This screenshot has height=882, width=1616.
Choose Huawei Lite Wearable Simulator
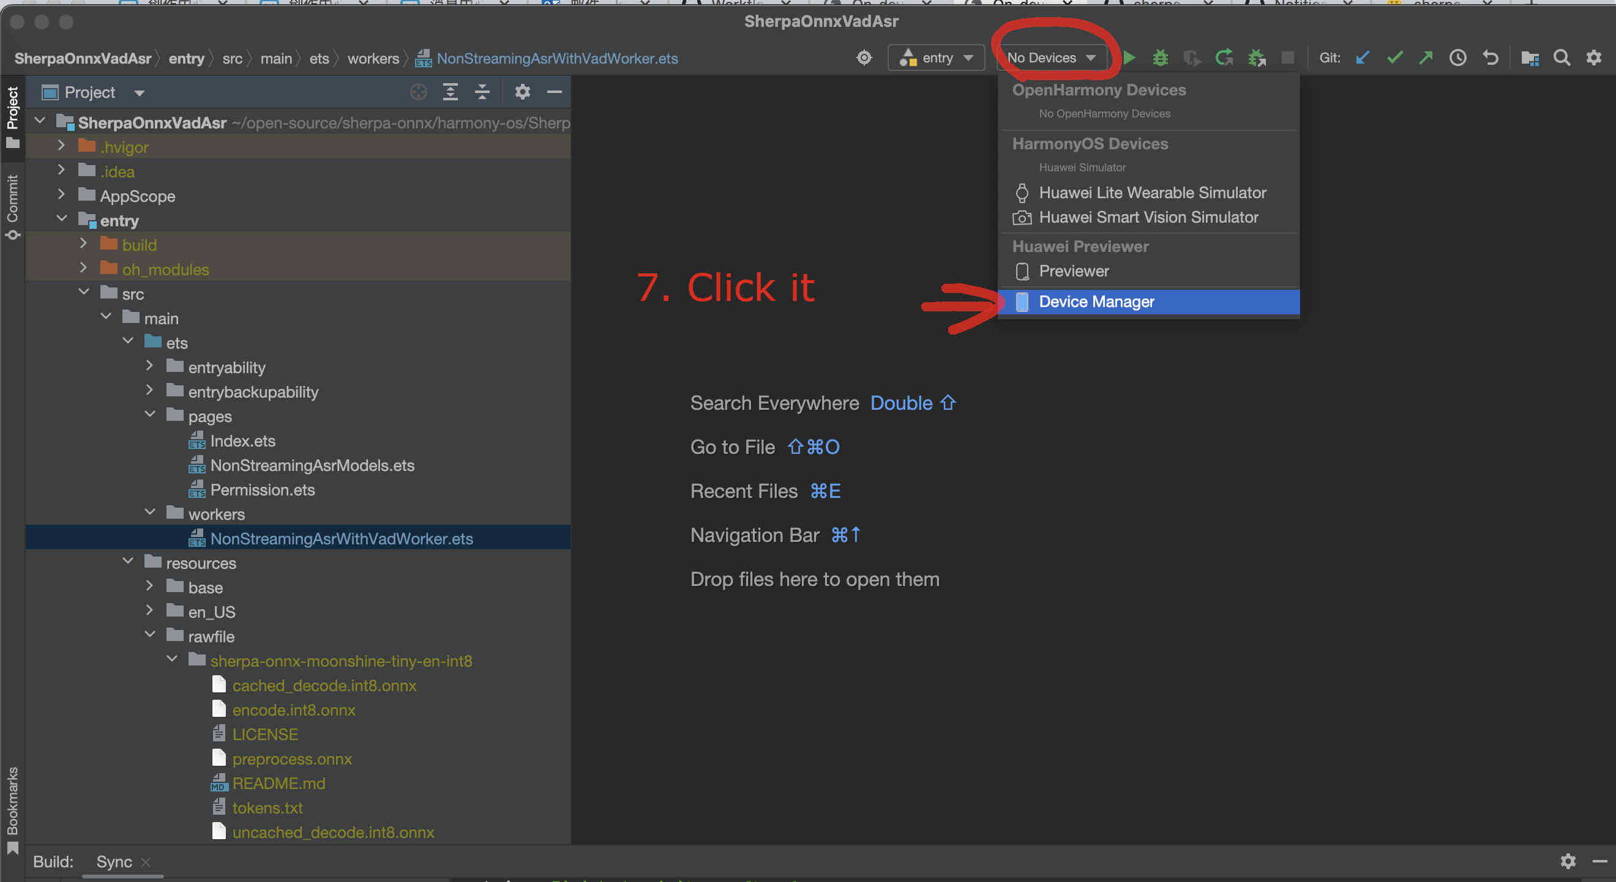1148,193
